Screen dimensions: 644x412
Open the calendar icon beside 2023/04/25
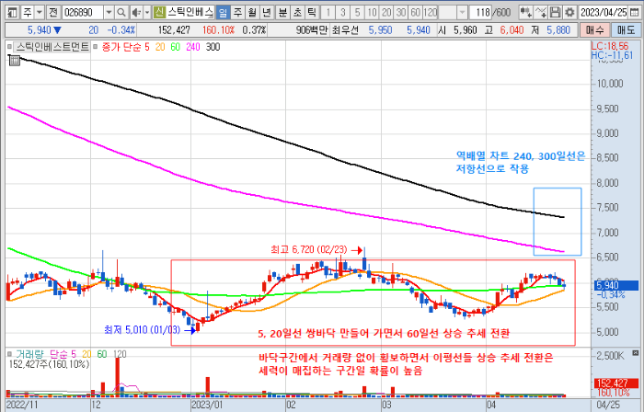[635, 13]
